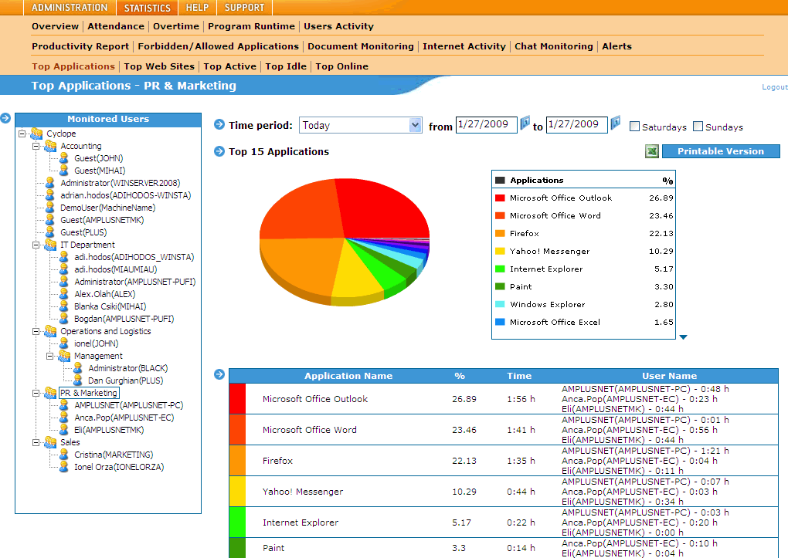Click the arrow icon next to Time period
This screenshot has width=788, height=558.
(x=219, y=124)
